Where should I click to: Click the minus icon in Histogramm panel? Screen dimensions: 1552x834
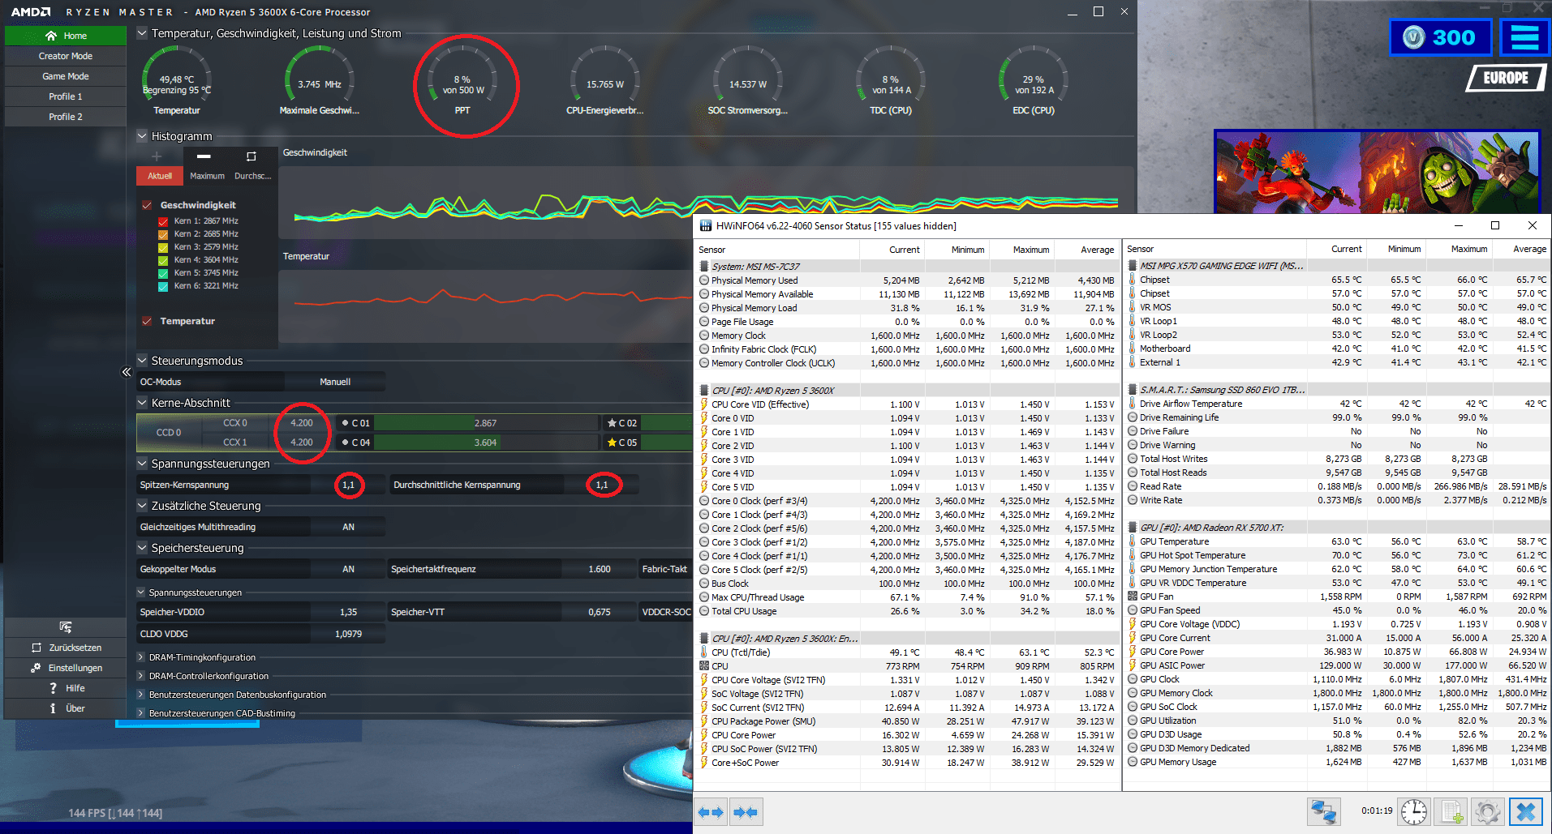(204, 156)
